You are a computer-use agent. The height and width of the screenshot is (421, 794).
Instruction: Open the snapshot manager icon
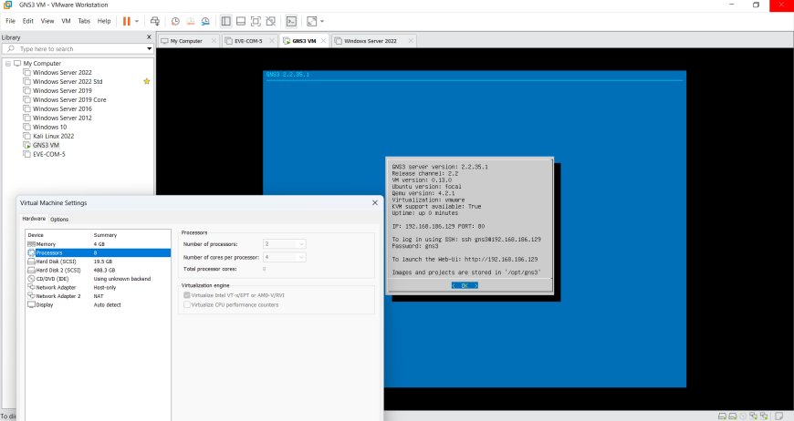click(x=205, y=21)
